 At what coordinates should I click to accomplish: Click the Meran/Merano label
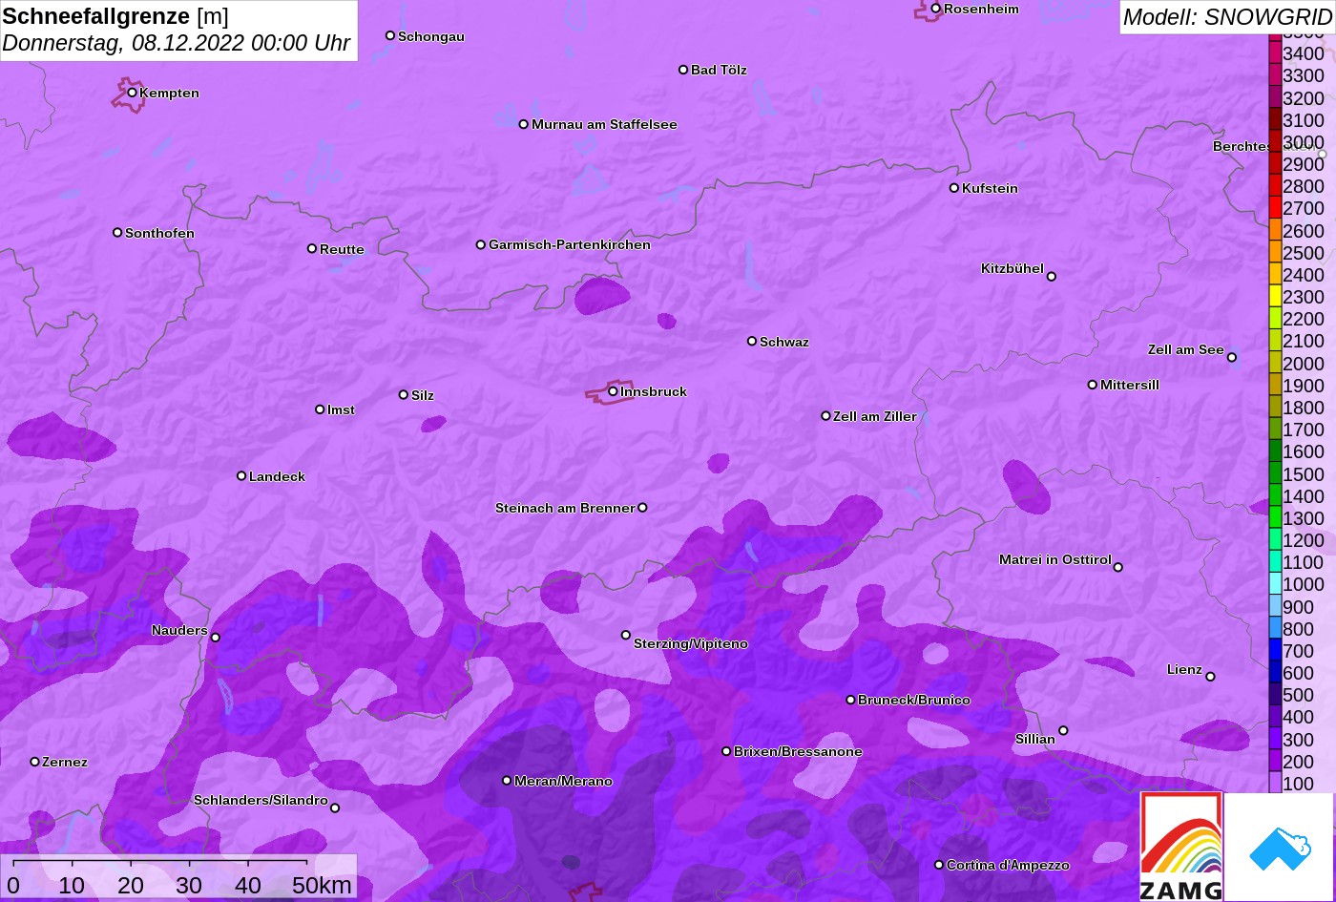pos(563,781)
